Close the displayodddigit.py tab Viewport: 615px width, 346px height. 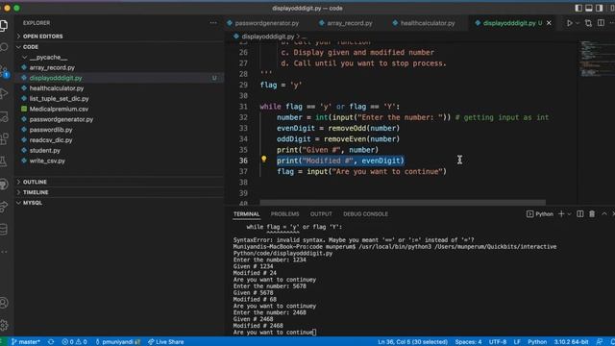pos(549,23)
